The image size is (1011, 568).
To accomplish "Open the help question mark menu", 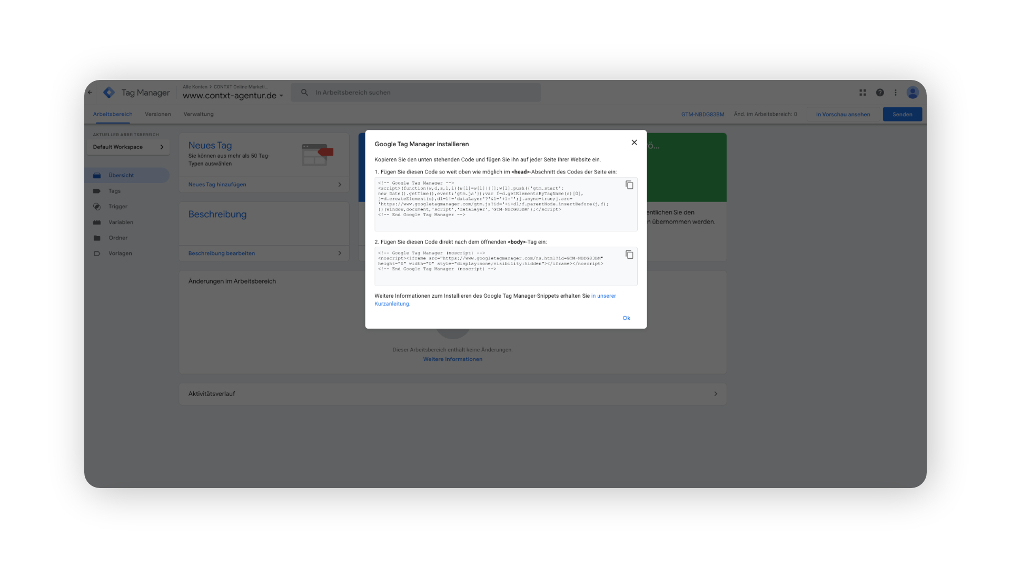I will click(x=880, y=93).
